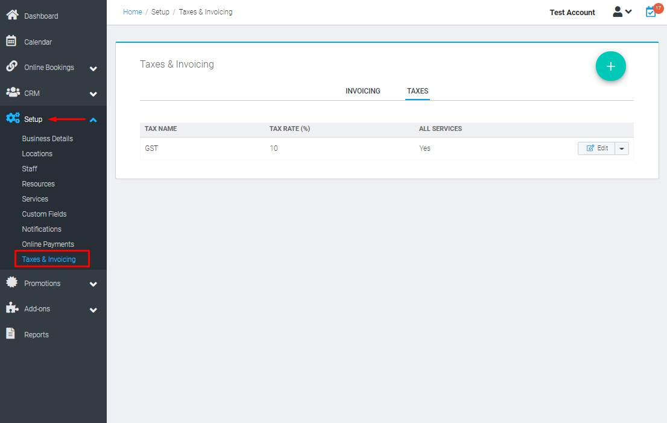Screen dimensions: 667x423
Task: Expand the CRM sidebar menu
Action: (x=93, y=94)
